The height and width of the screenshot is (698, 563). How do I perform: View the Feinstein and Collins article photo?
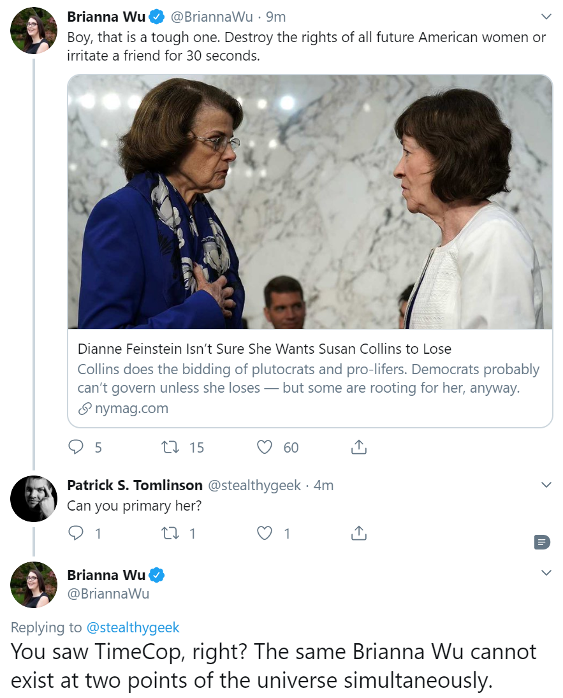[x=310, y=201]
